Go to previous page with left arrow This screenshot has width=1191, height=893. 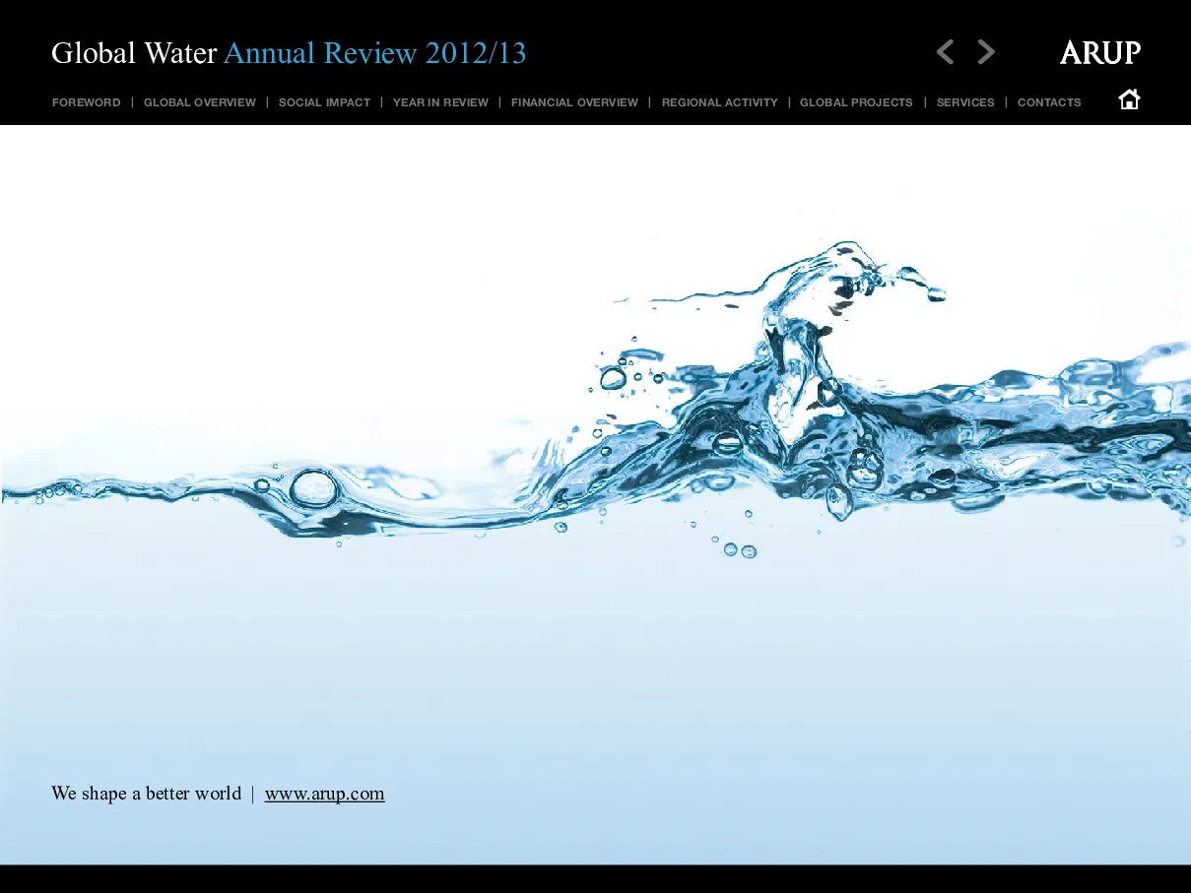pos(945,52)
